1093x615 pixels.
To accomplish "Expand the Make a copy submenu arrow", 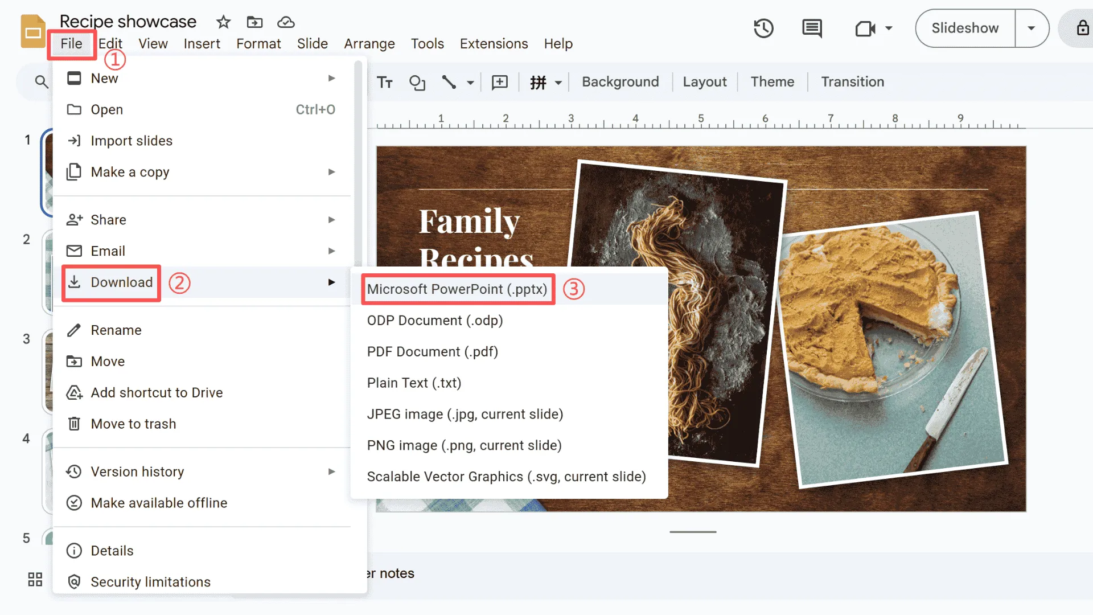I will tap(331, 172).
